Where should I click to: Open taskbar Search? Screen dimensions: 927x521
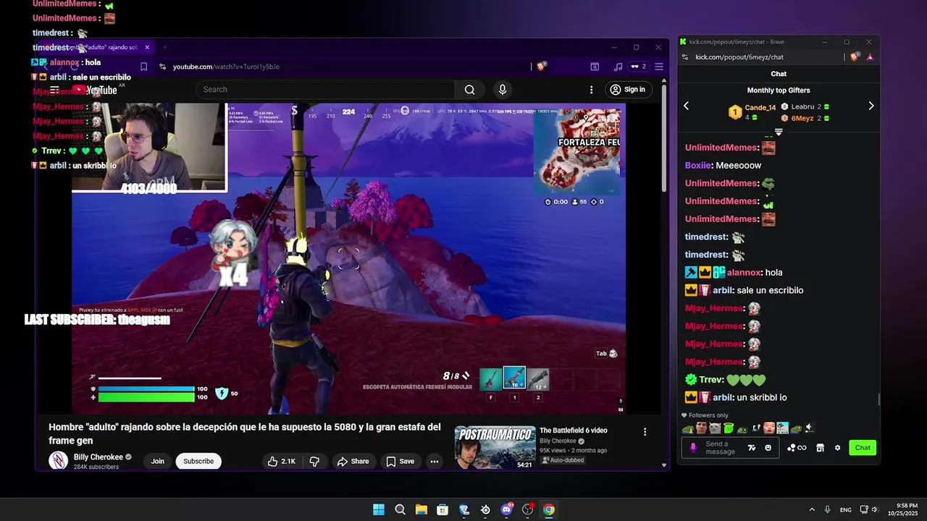coord(400,509)
